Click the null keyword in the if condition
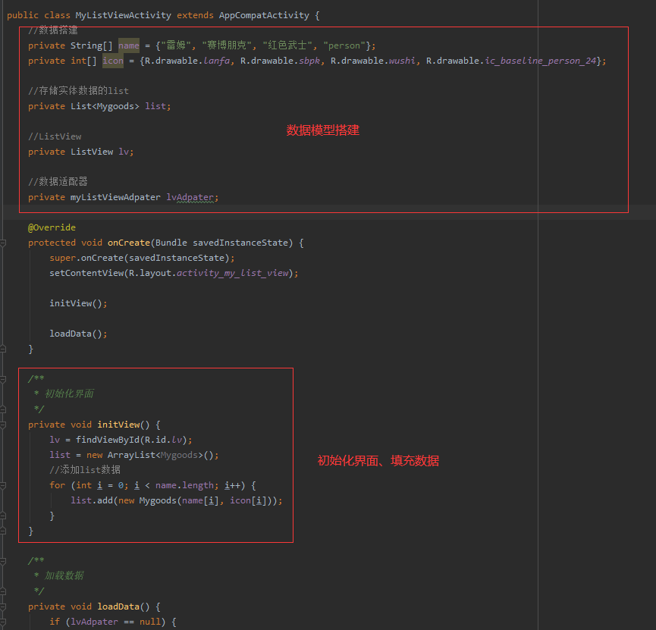Screen dimensions: 656x630 (x=149, y=622)
